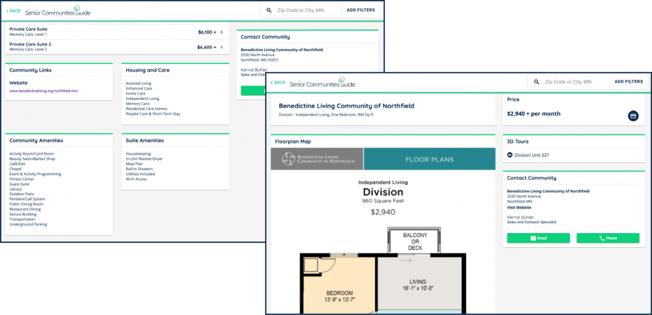The height and width of the screenshot is (315, 652).
Task: Click Chapel in Community Amenities
Action: point(15,169)
